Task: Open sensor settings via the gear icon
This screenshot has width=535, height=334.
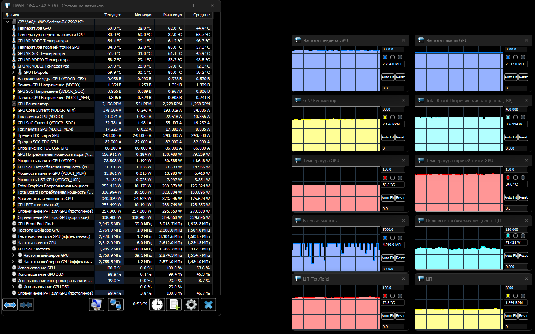Action: 191,305
